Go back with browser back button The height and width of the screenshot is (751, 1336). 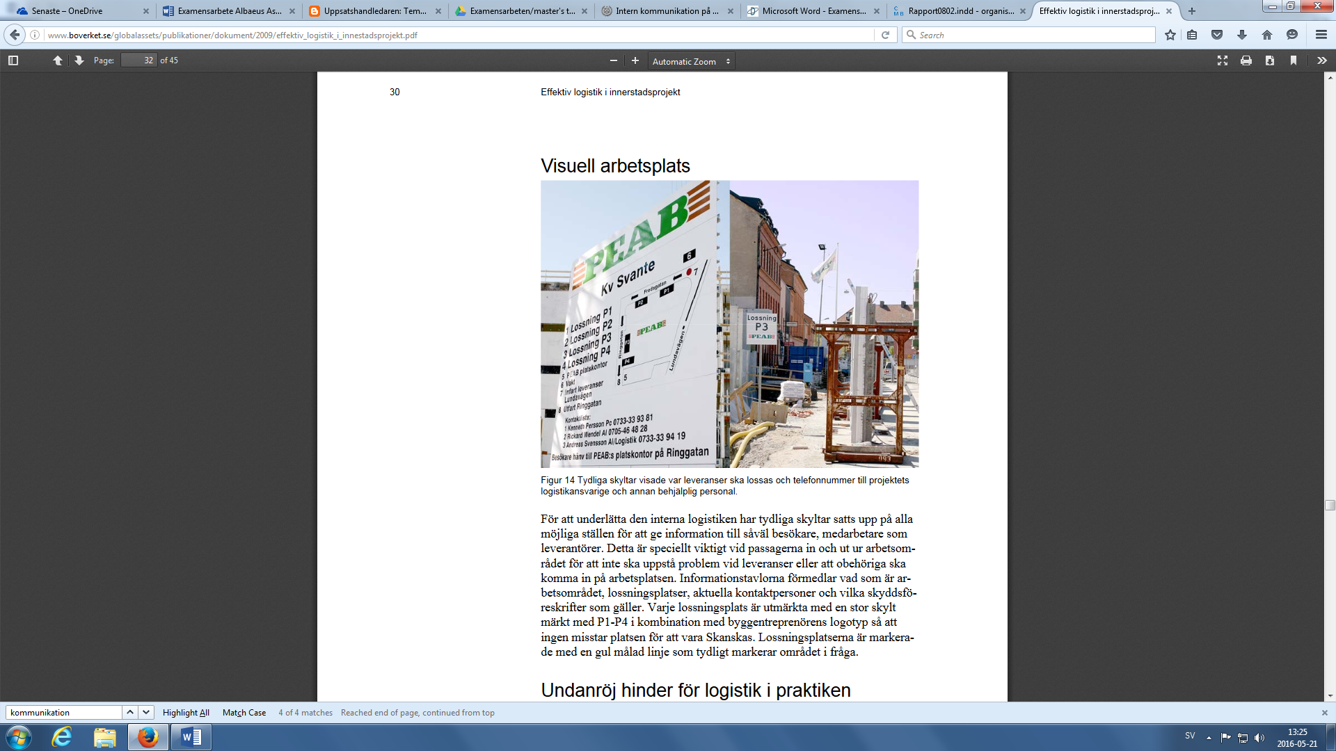(x=15, y=35)
